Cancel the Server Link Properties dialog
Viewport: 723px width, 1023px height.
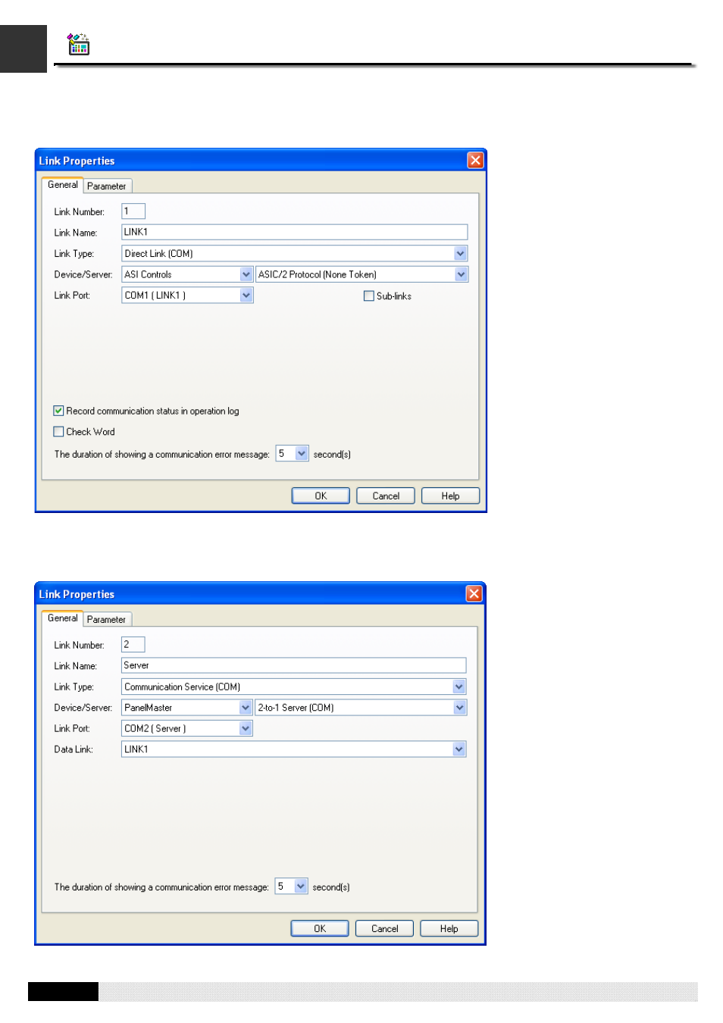click(385, 928)
